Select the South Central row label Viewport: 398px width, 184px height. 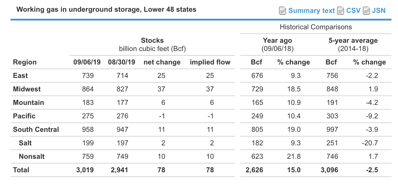coord(36,130)
